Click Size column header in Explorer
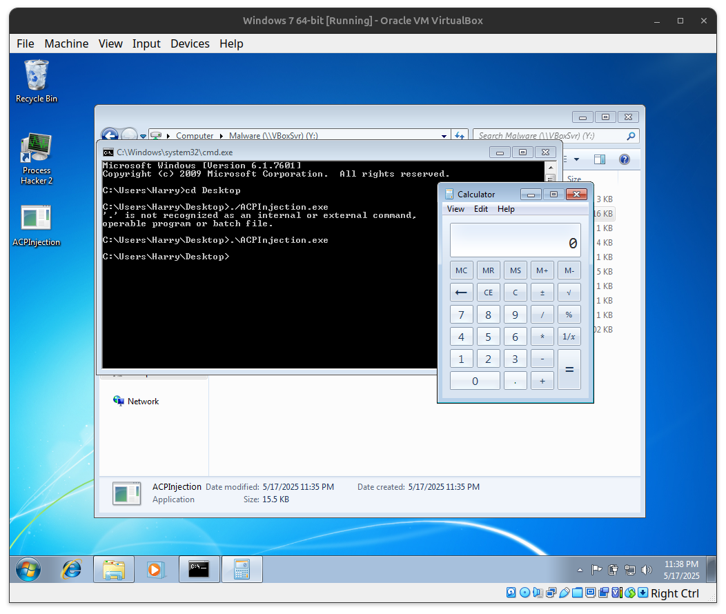Screen dimensions: 726x614 tap(574, 179)
